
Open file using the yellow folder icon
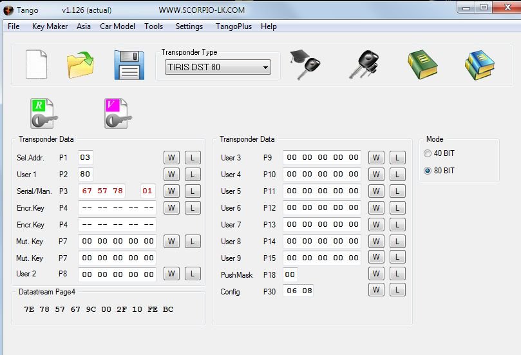[x=81, y=65]
